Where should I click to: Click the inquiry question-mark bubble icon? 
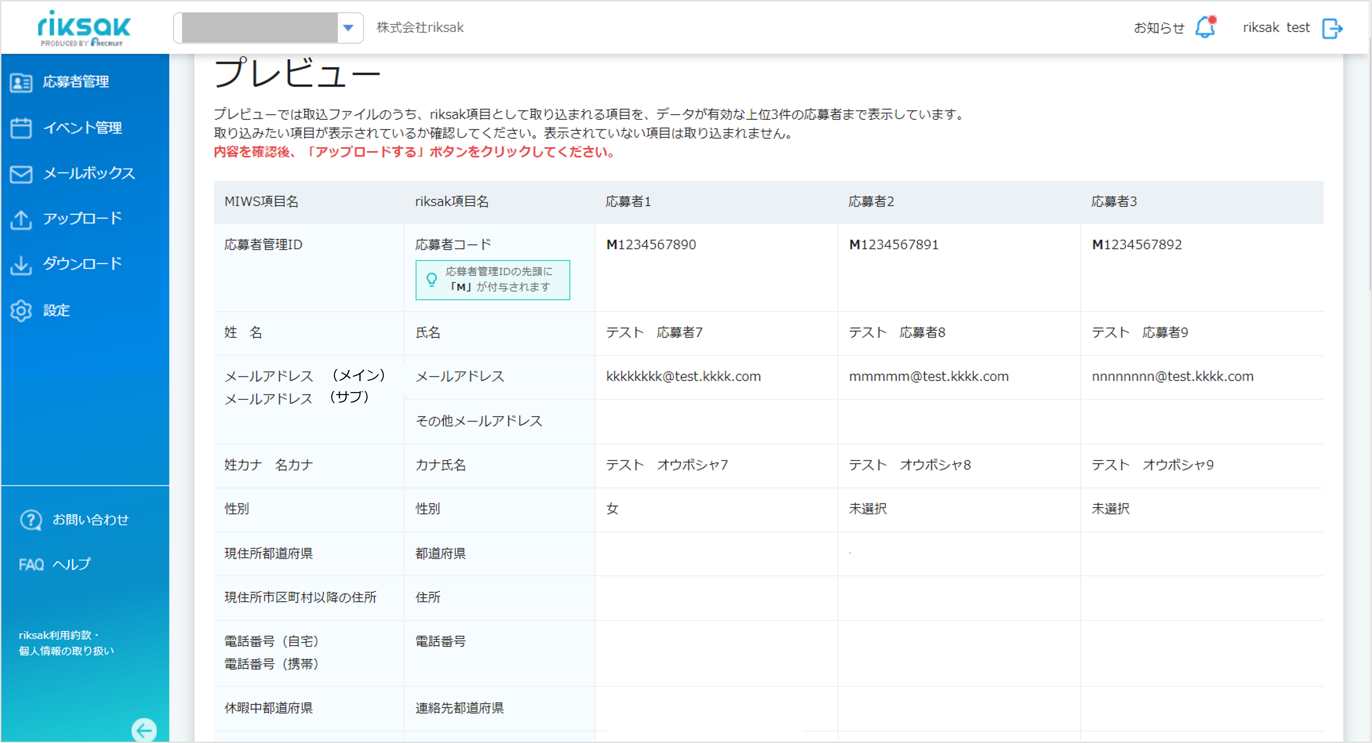click(x=30, y=521)
